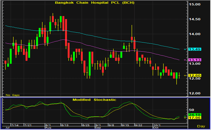Click the yellow arrow beside the 17.96 value
The height and width of the screenshot is (130, 211).
185,117
